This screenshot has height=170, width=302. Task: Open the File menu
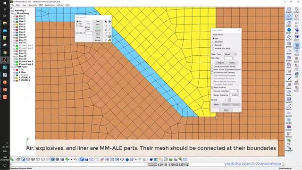tap(12, 5)
